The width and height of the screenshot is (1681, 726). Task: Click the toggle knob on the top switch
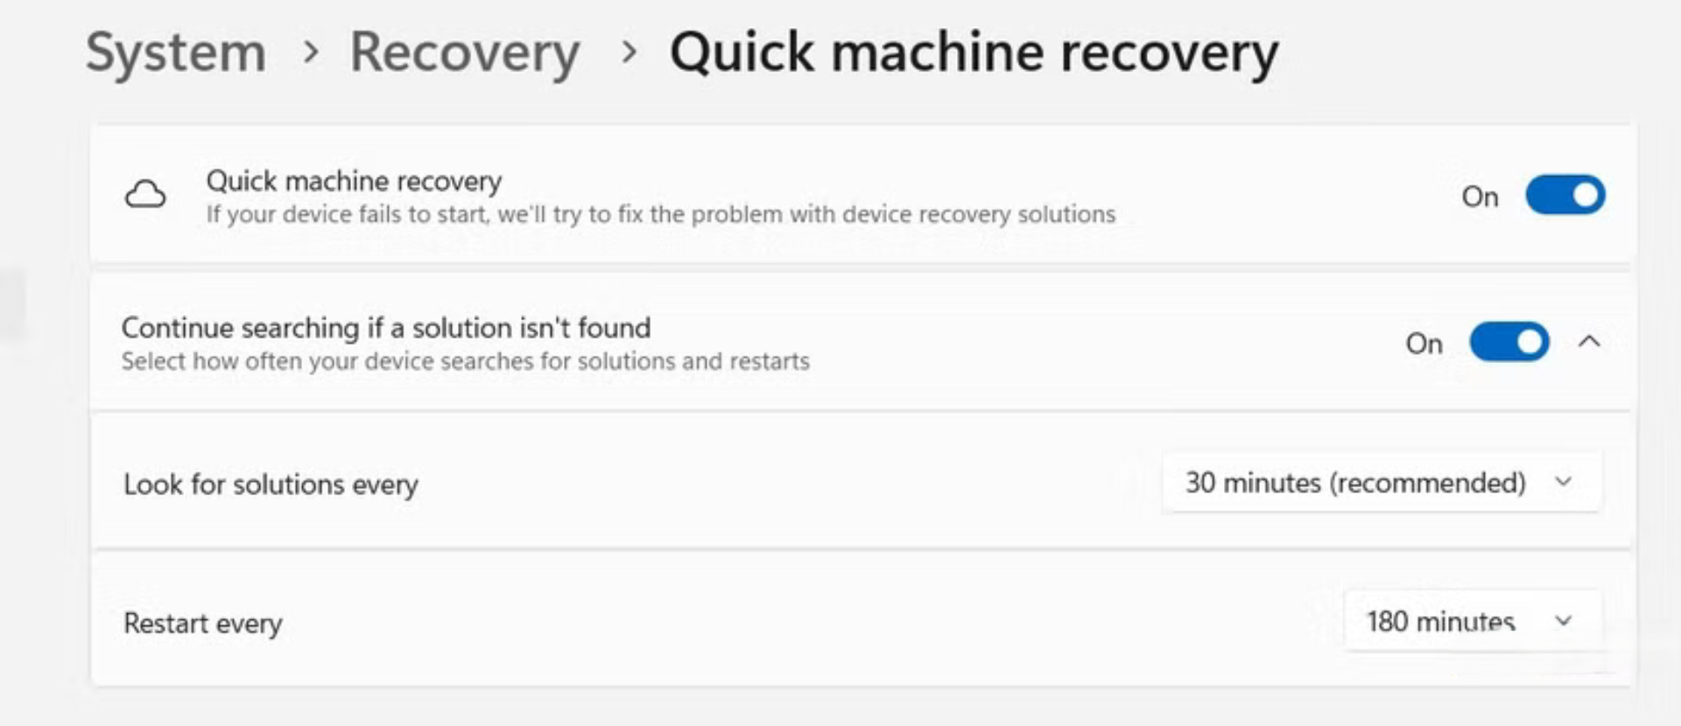[x=1585, y=194]
